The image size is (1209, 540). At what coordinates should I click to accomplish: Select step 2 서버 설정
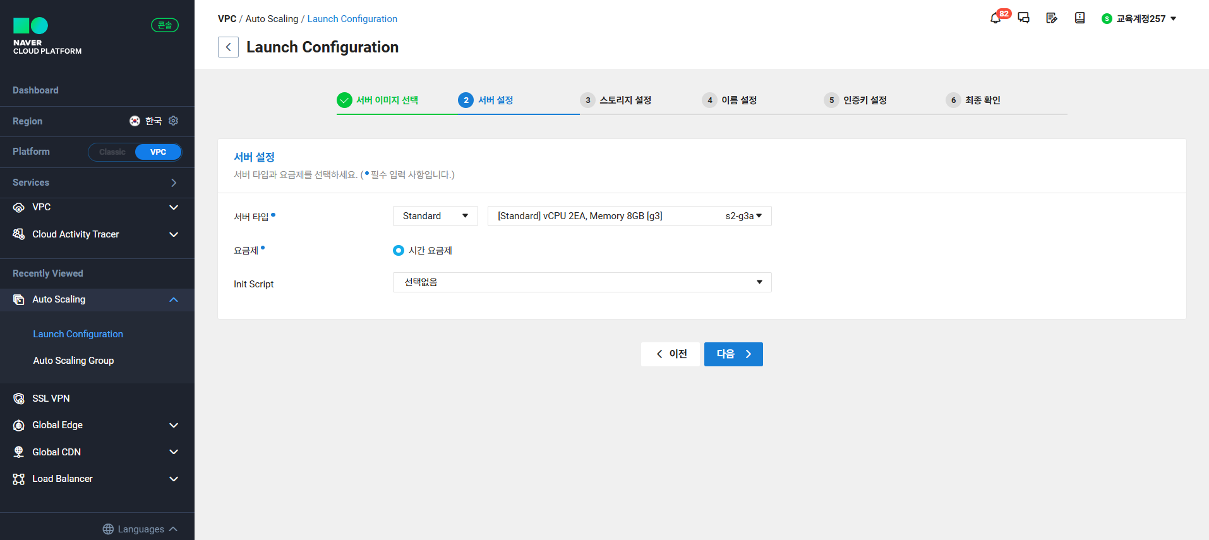(495, 100)
